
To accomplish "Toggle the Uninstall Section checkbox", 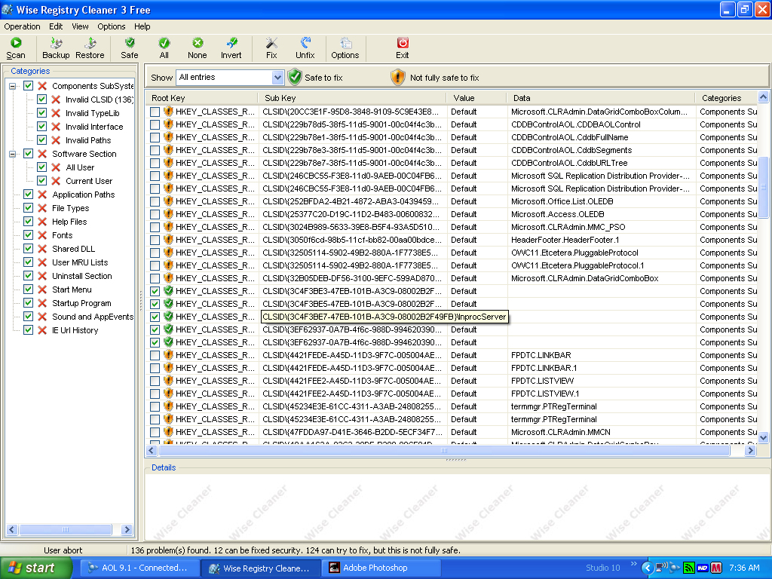I will click(x=29, y=276).
